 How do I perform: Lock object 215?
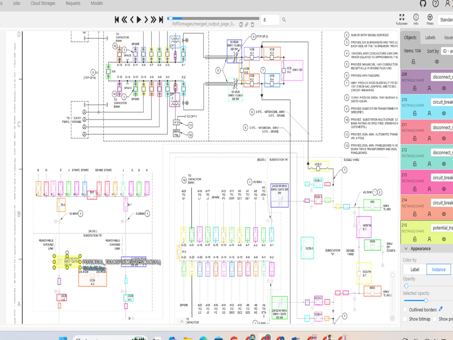tap(414, 239)
